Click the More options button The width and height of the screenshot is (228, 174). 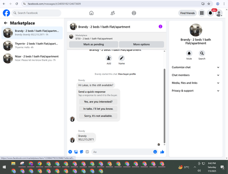[141, 45]
